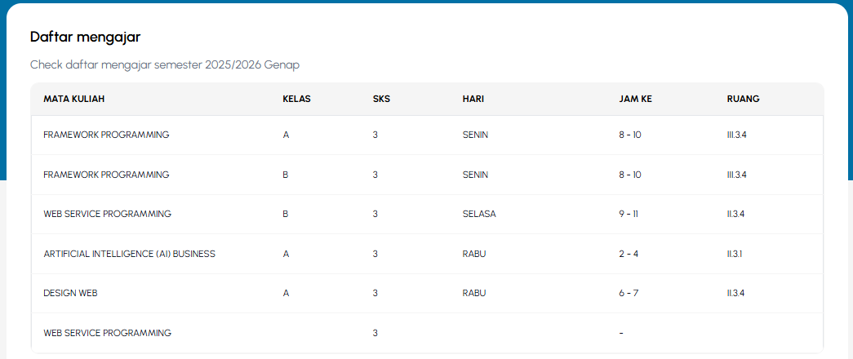Image resolution: width=853 pixels, height=359 pixels.
Task: Click the HARI column header
Action: point(473,99)
